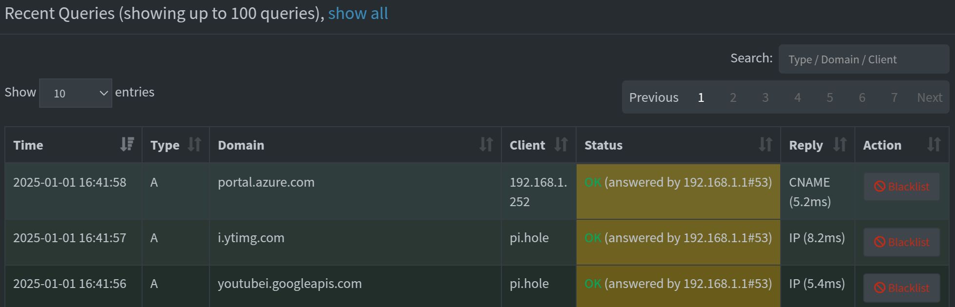Screen dimensions: 955x307
Task: Sort by Time column sort icon
Action: point(127,144)
